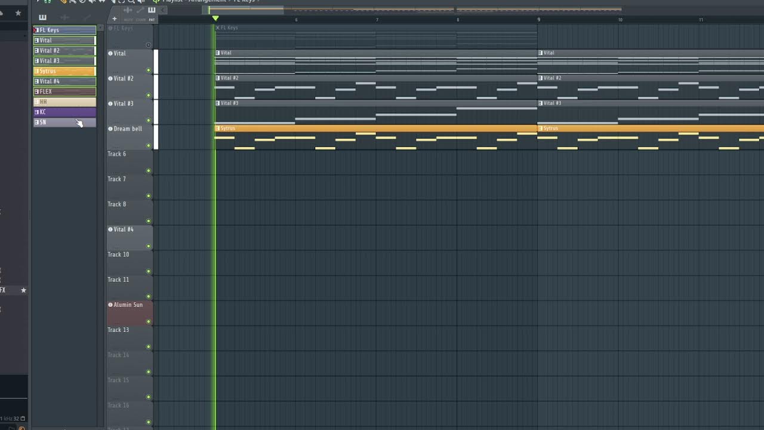Mute the Dream bell track
The image size is (764, 430).
pos(149,146)
